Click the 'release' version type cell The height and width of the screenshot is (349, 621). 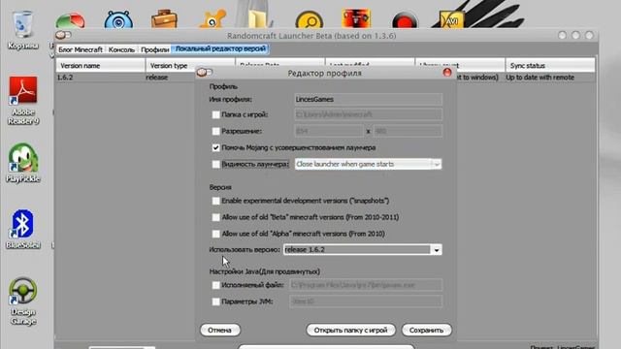click(x=157, y=78)
